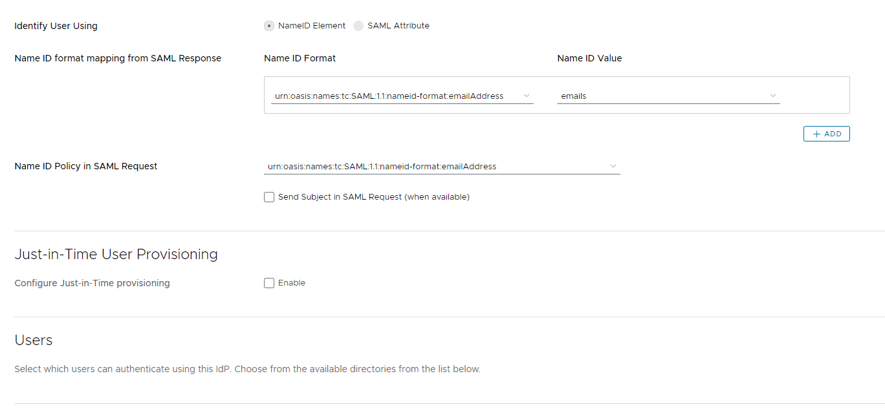Click the Just-in-Time User Provisioning heading
This screenshot has width=885, height=420.
click(116, 255)
